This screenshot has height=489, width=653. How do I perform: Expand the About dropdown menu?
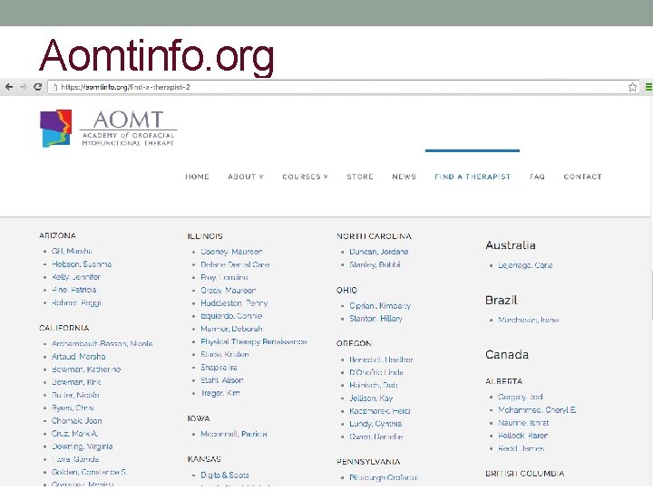coord(245,177)
